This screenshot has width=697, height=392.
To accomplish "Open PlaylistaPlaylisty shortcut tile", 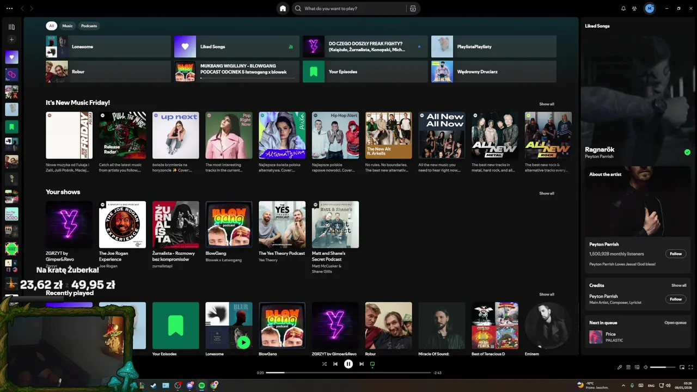I will click(x=494, y=46).
